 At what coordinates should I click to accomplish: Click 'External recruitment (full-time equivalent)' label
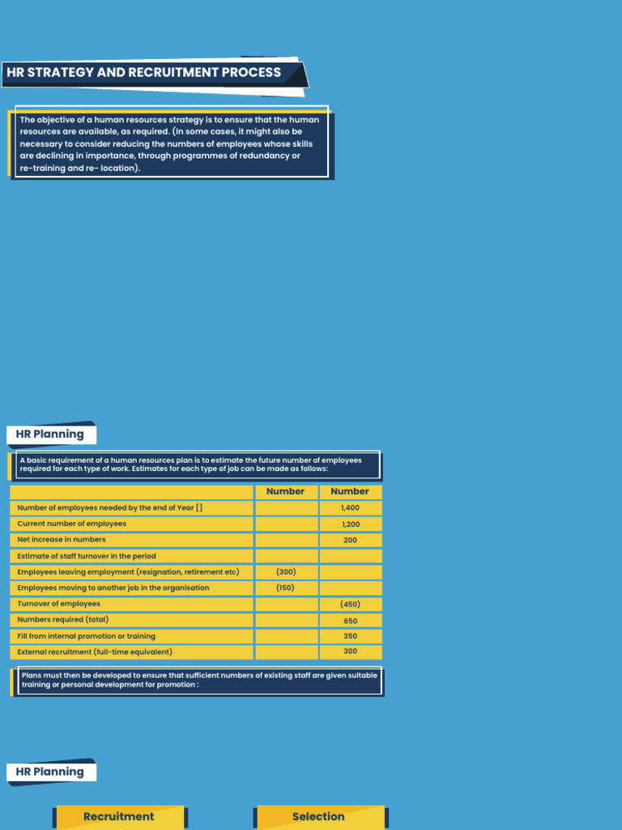pos(95,652)
